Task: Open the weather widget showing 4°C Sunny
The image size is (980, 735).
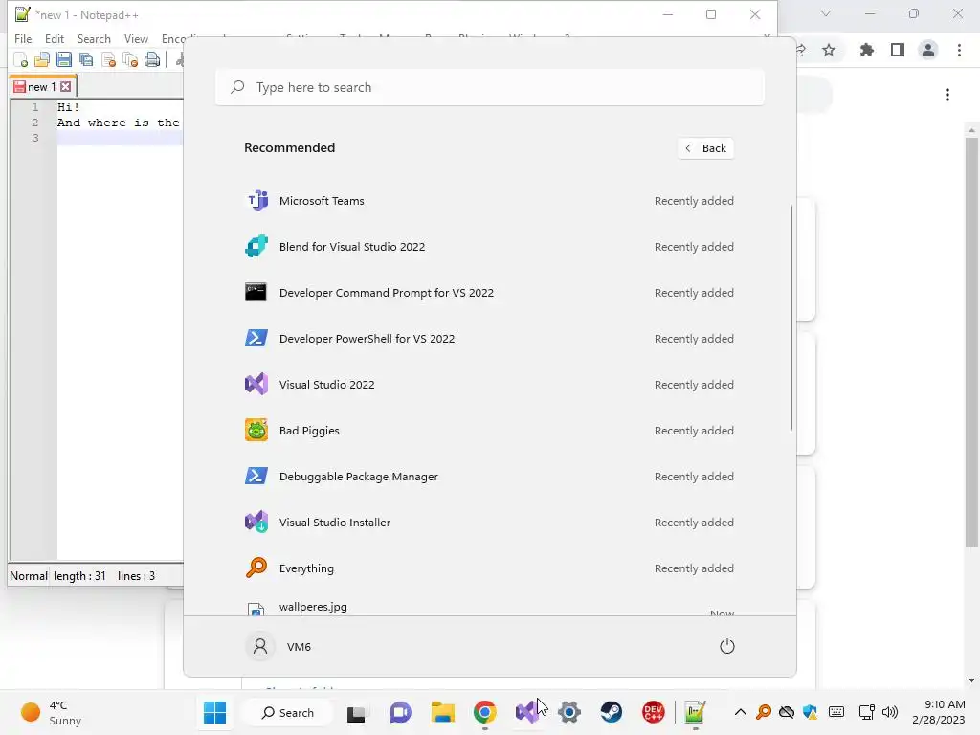Action: (52, 712)
